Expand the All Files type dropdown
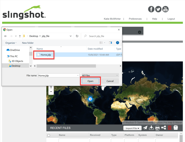The height and width of the screenshot is (142, 185). (x=100, y=75)
